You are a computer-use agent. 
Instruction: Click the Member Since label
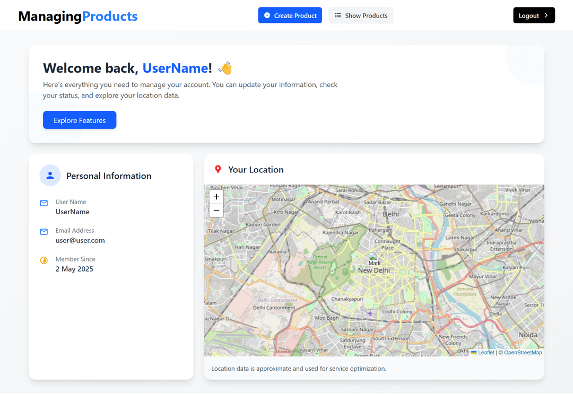click(75, 259)
